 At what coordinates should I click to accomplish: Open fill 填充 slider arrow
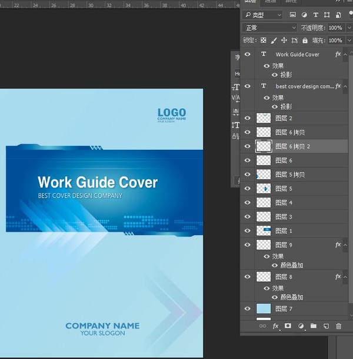pyautogui.click(x=349, y=41)
